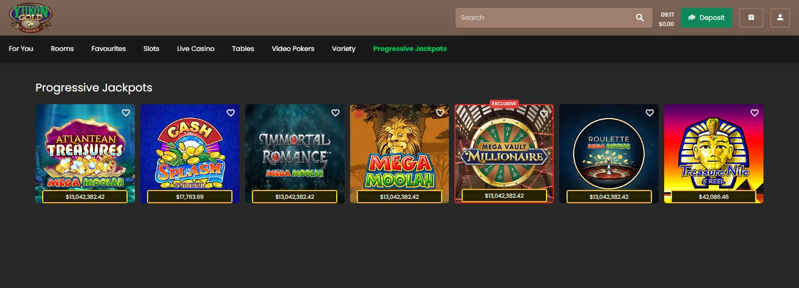Image resolution: width=799 pixels, height=288 pixels.
Task: Open the gift promotions icon button
Action: pos(751,18)
